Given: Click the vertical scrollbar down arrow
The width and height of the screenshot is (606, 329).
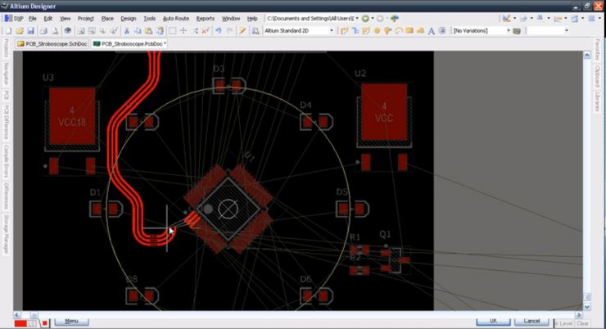Looking at the screenshot, I should point(587,307).
